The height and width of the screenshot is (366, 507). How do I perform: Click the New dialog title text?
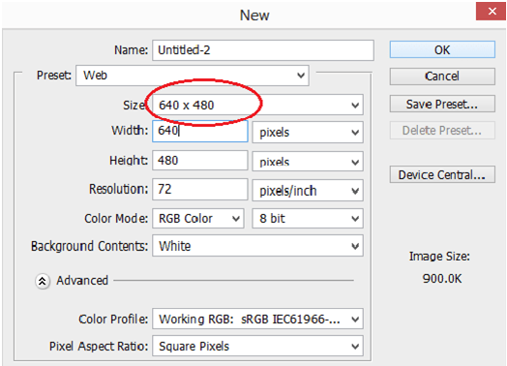click(x=254, y=15)
